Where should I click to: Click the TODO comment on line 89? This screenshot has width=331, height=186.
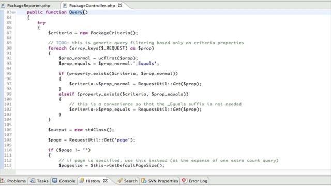pyautogui.click(x=146, y=43)
